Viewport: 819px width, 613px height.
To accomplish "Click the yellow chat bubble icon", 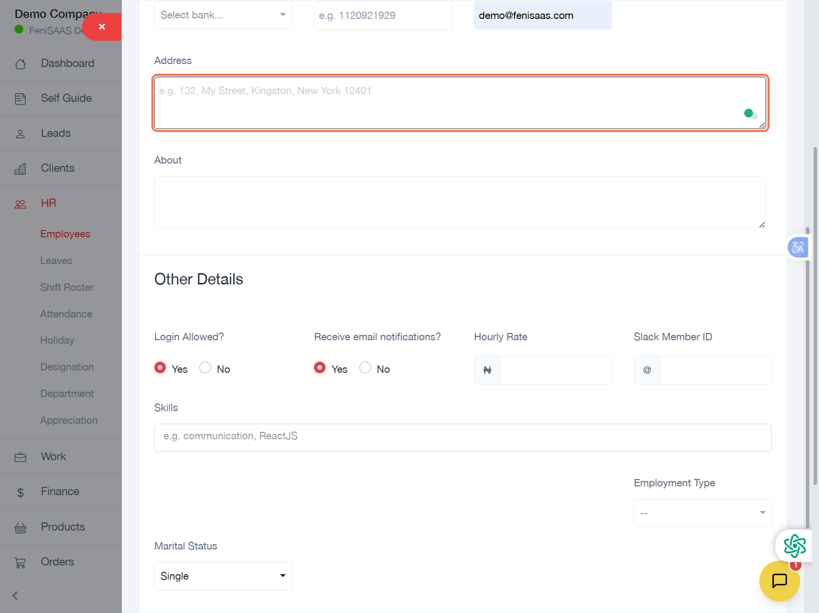I will pos(779,581).
